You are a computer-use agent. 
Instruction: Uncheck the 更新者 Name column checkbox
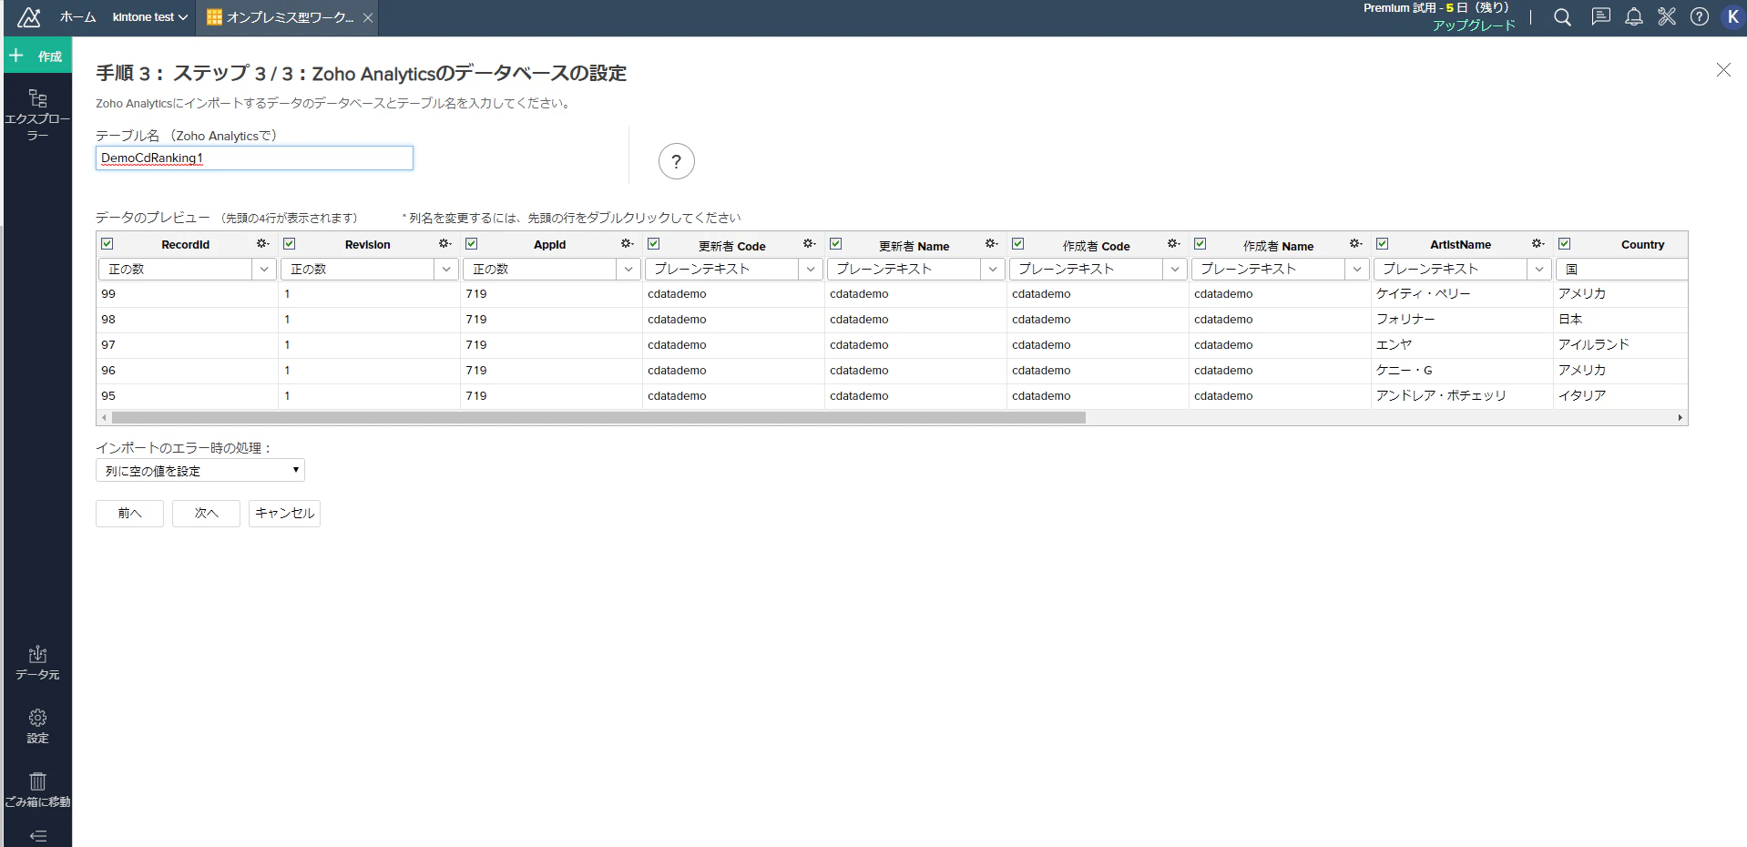836,244
